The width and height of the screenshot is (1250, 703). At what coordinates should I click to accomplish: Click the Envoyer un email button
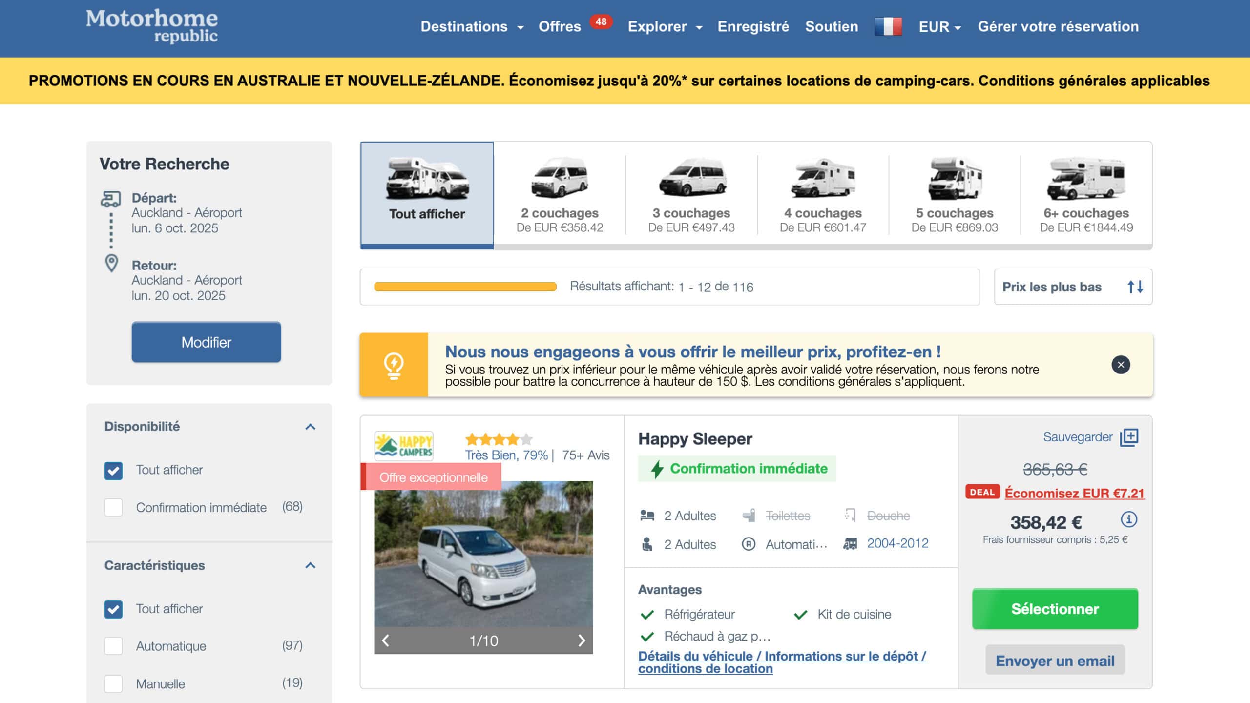(x=1055, y=661)
